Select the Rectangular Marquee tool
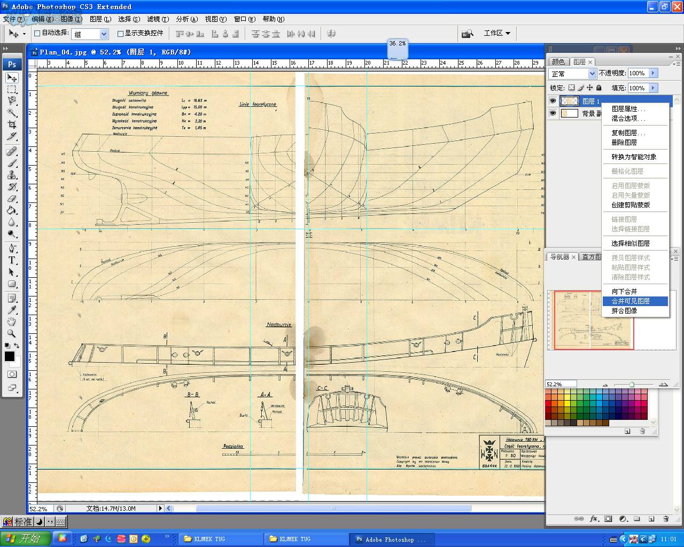 pos(12,90)
